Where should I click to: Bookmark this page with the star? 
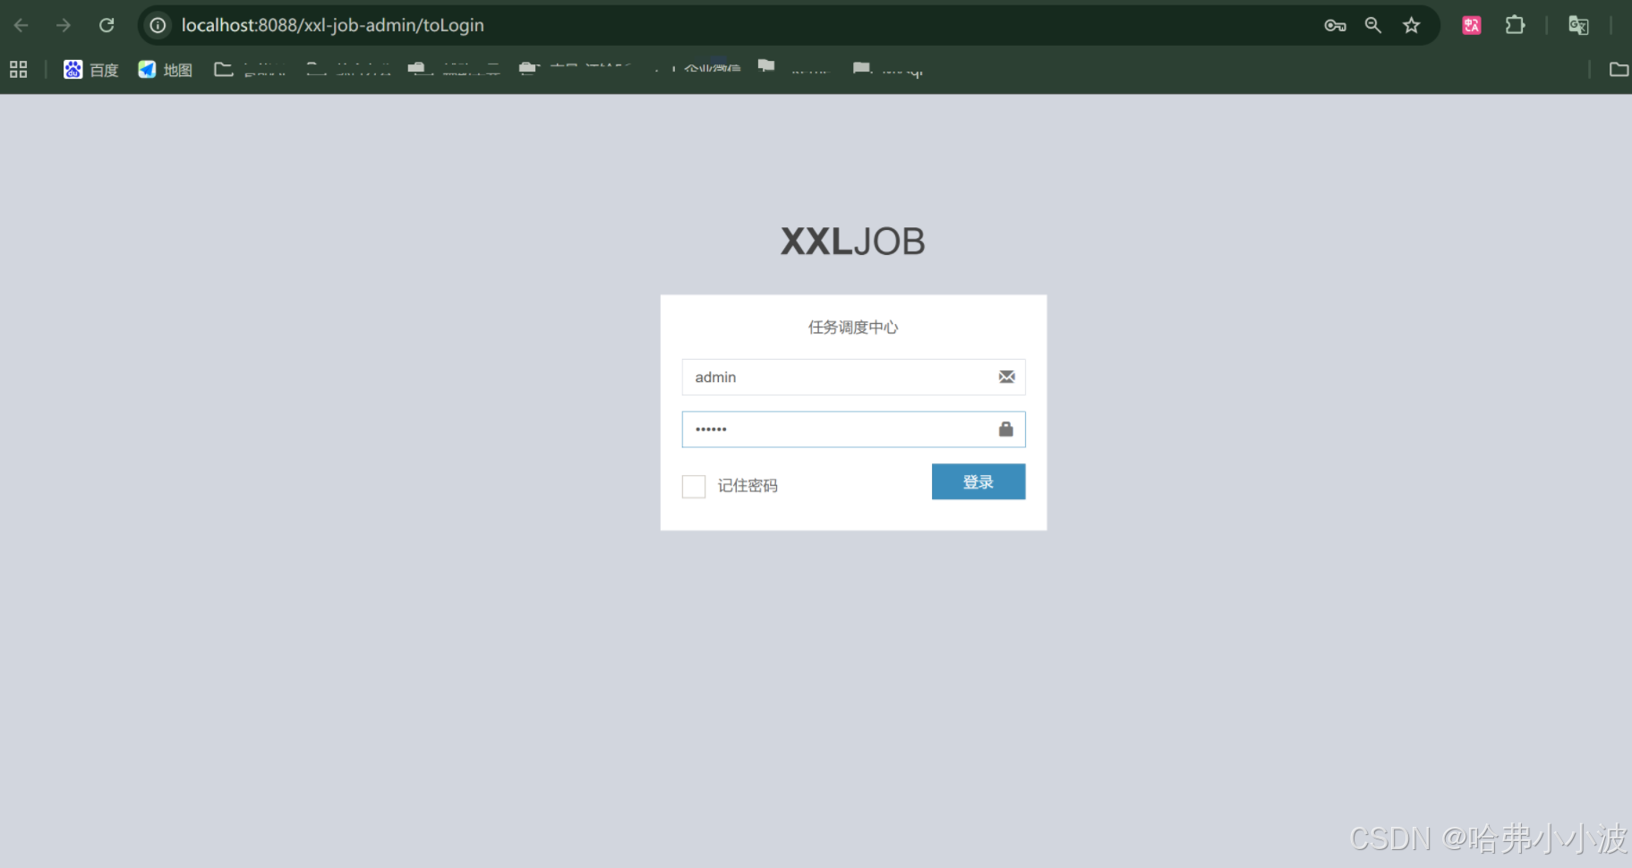coord(1412,25)
